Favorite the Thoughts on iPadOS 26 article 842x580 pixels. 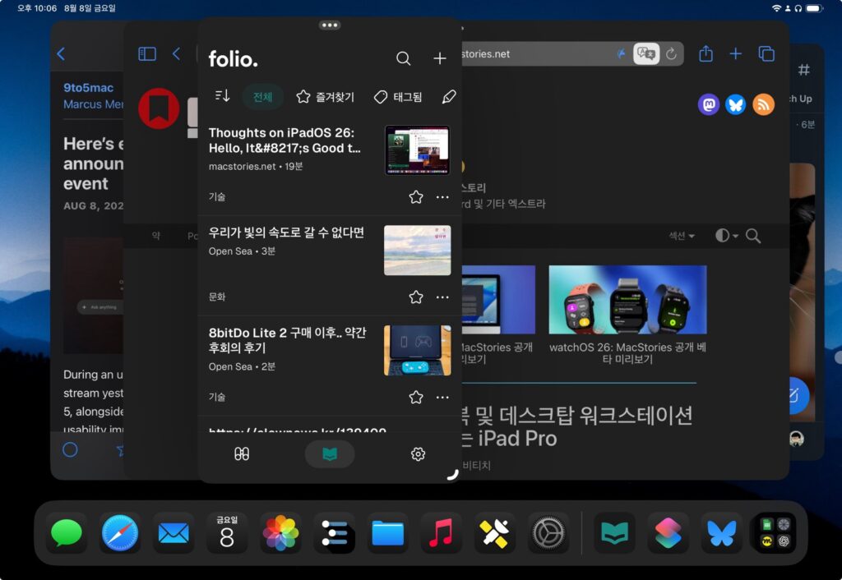(x=415, y=197)
